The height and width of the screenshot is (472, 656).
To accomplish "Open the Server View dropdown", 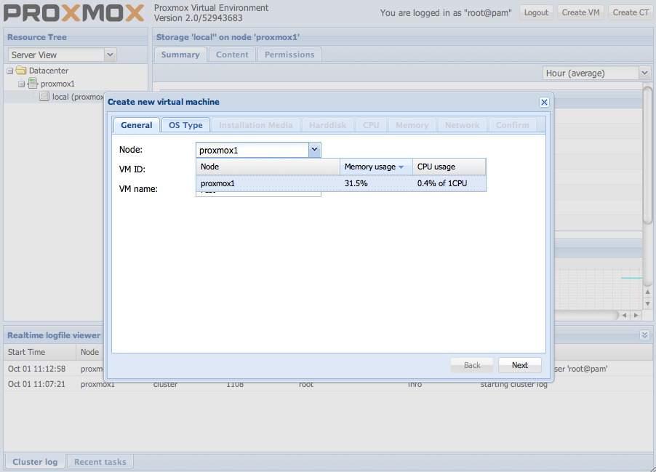I will [x=110, y=55].
